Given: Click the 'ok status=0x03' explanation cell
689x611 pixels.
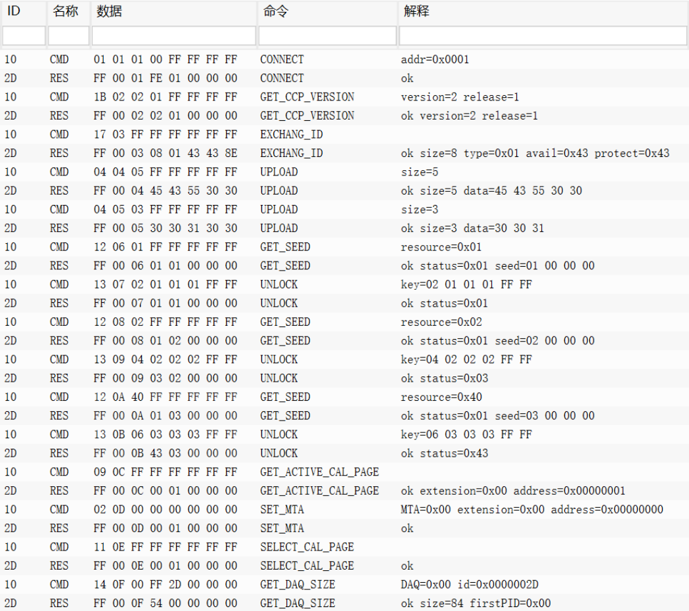Looking at the screenshot, I should pos(444,378).
